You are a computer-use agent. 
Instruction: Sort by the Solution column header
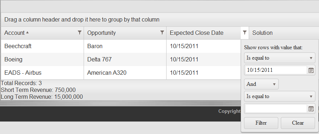point(262,33)
